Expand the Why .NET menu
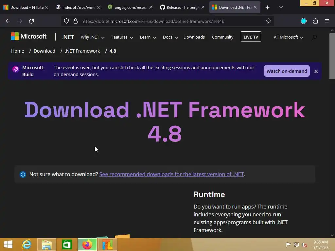This screenshot has width=335, height=251. [93, 37]
